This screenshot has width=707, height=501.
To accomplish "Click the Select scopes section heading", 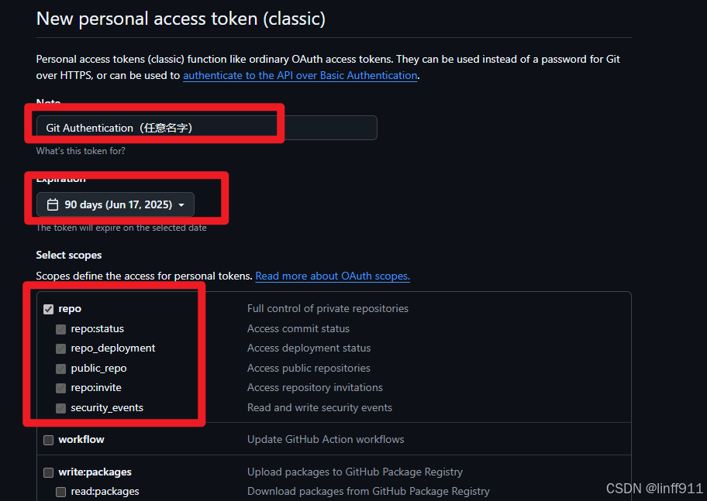I will click(68, 254).
